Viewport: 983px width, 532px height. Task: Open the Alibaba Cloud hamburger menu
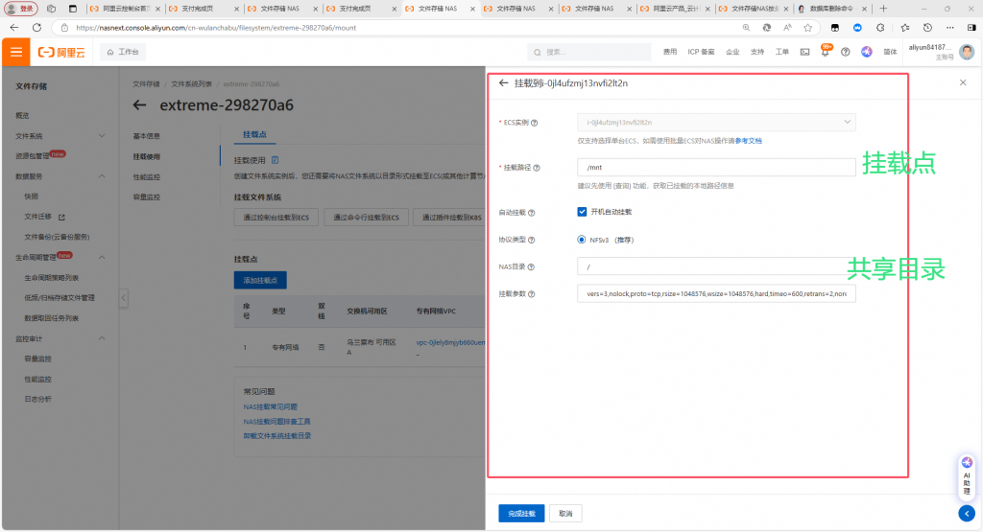(16, 52)
